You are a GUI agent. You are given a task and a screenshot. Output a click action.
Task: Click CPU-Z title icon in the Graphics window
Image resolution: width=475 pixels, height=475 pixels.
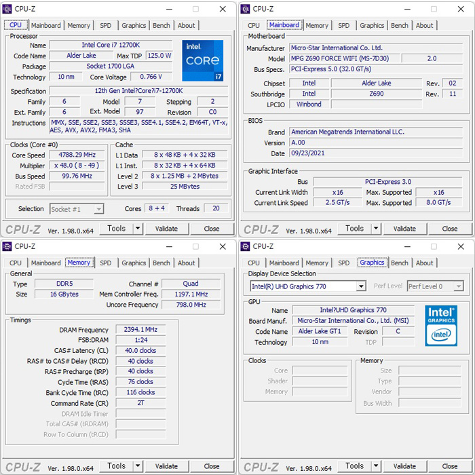click(x=245, y=247)
